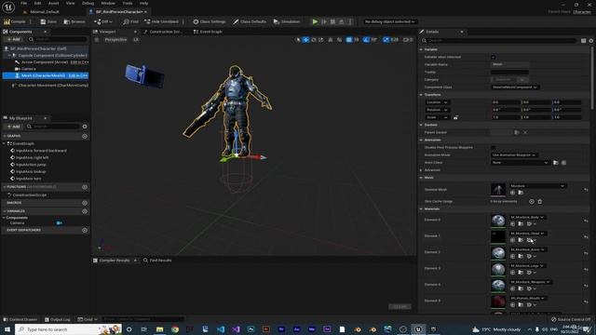This screenshot has height=335, width=596.
Task: Open the Edit menu
Action: click(37, 3)
